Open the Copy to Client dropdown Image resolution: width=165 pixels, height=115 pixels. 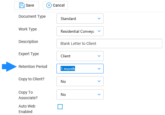pyautogui.click(x=80, y=81)
